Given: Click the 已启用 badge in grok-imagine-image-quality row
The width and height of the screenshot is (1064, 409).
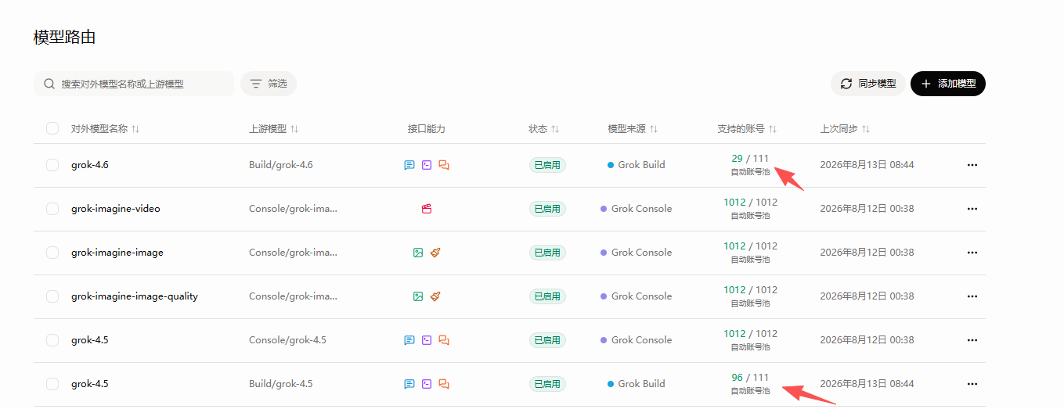Looking at the screenshot, I should pos(547,296).
